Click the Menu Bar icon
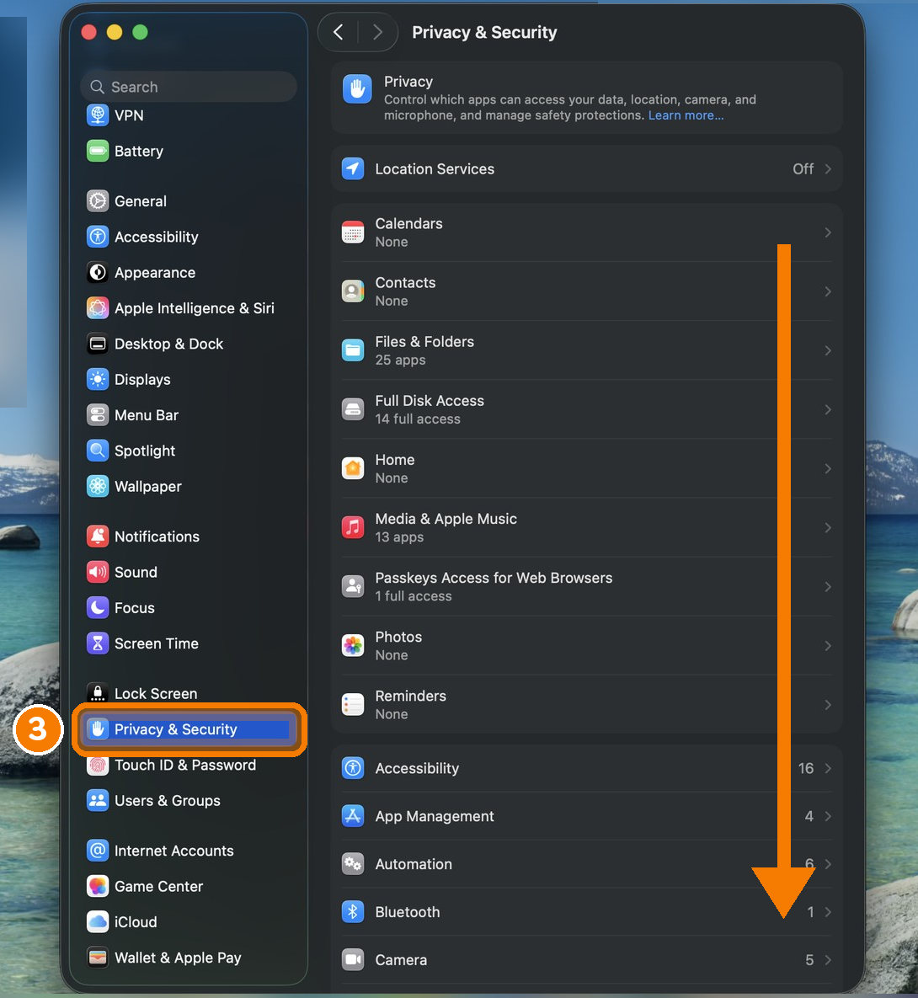 point(98,415)
